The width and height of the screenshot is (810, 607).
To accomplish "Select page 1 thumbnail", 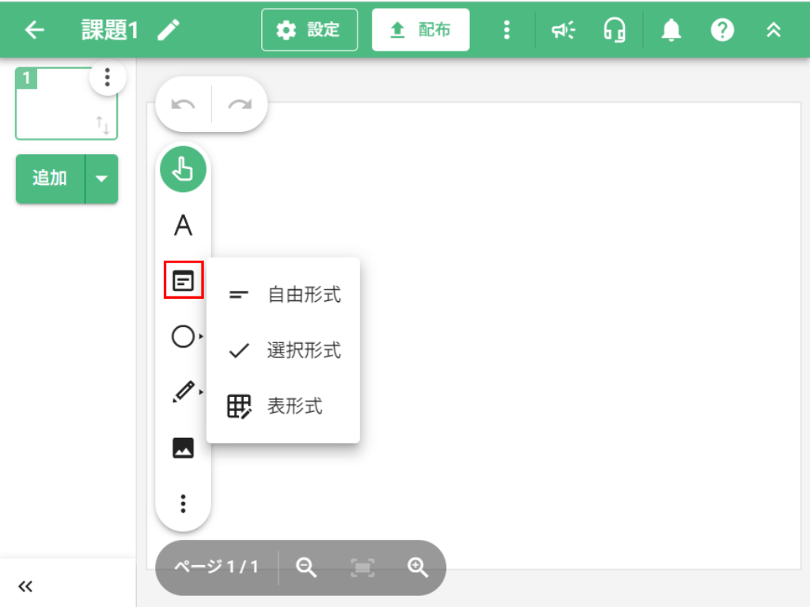I will [x=66, y=104].
